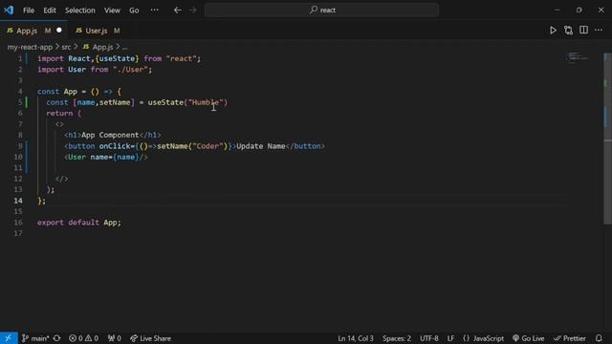Synchronize changes with the sync icon
This screenshot has width=612, height=344.
pos(57,338)
